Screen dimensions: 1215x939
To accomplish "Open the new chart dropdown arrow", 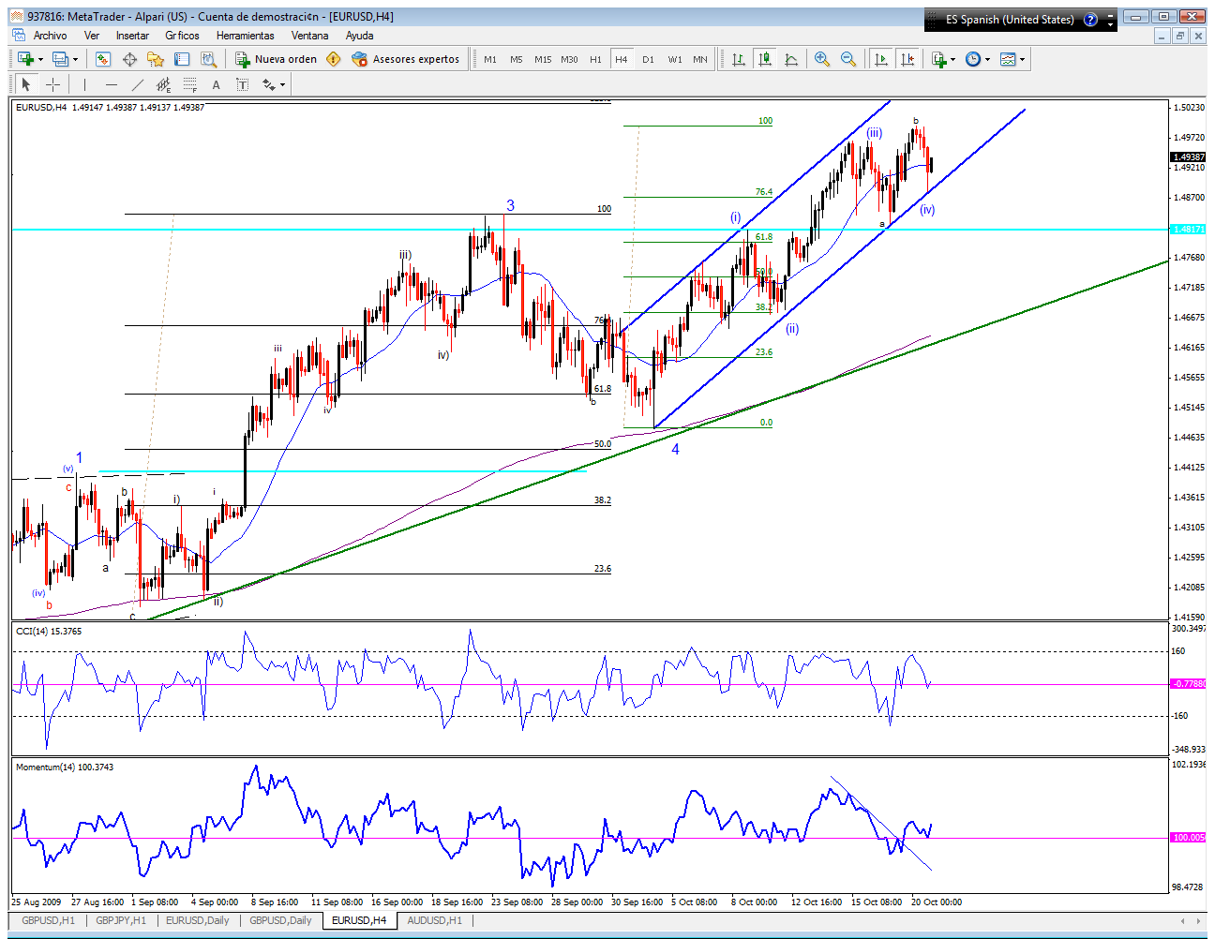I will tap(41, 59).
